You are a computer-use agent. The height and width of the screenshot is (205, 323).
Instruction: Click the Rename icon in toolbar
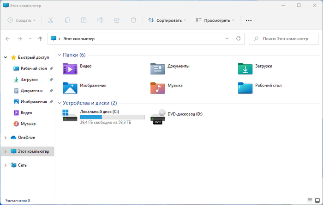(x=100, y=20)
